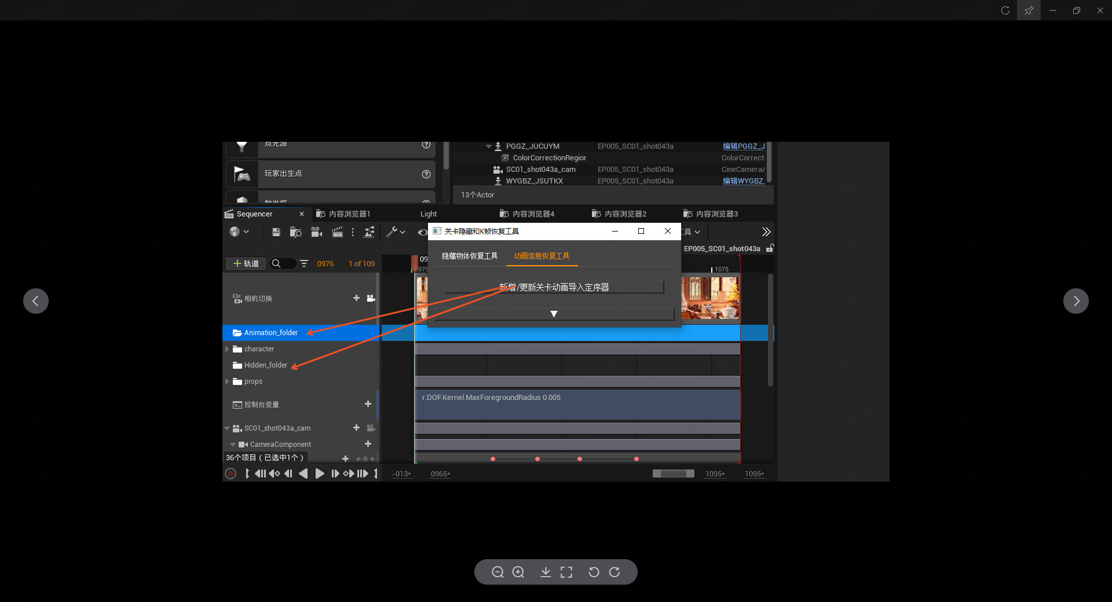Zoom out of the image
Viewport: 1112px width, 602px height.
tap(497, 572)
